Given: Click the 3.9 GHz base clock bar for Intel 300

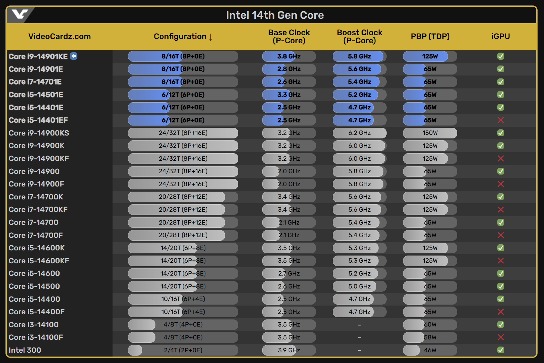Looking at the screenshot, I should click(289, 350).
